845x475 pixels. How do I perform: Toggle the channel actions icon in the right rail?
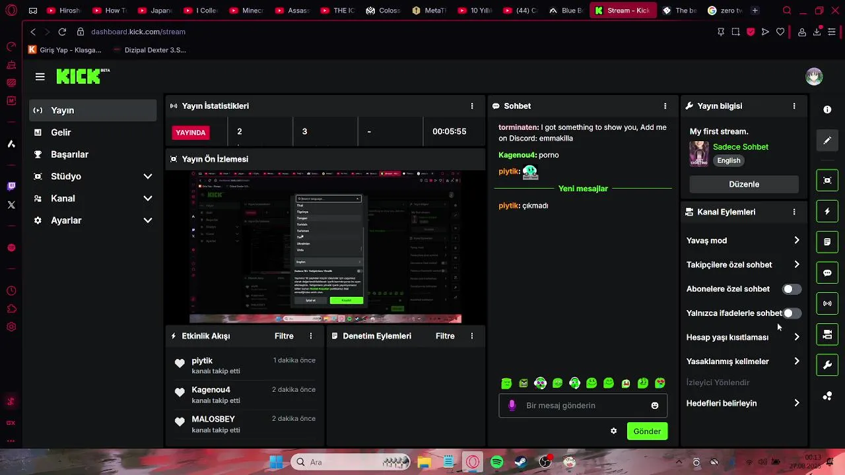coord(827,334)
